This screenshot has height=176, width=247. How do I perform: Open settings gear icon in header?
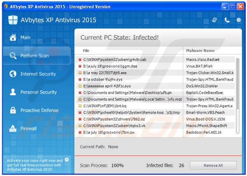239,20
